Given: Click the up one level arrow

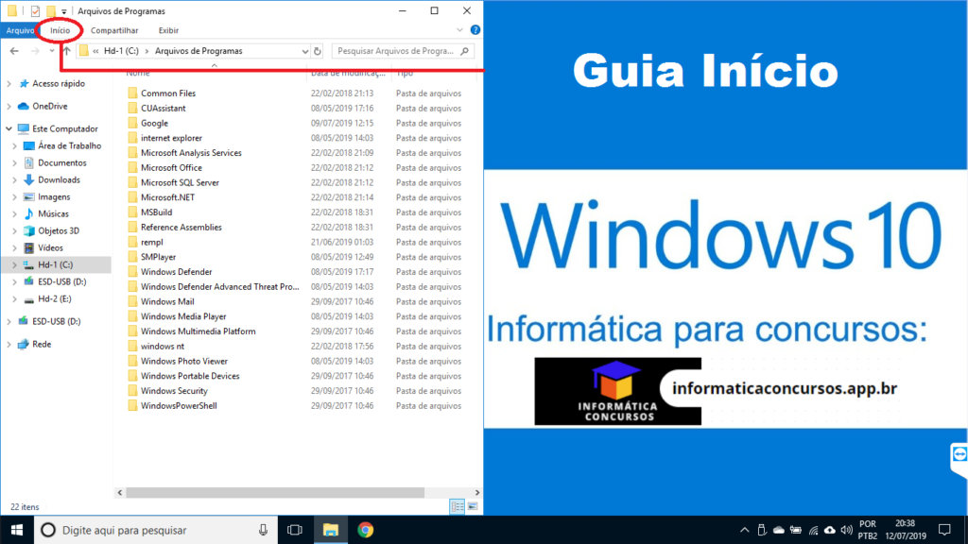Looking at the screenshot, I should (x=66, y=51).
